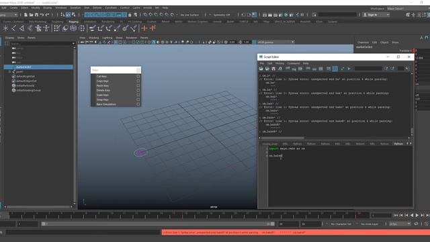Image resolution: width=430 pixels, height=242 pixels.
Task: Click the first orange plus constraint icon
Action: pyautogui.click(x=144, y=28)
